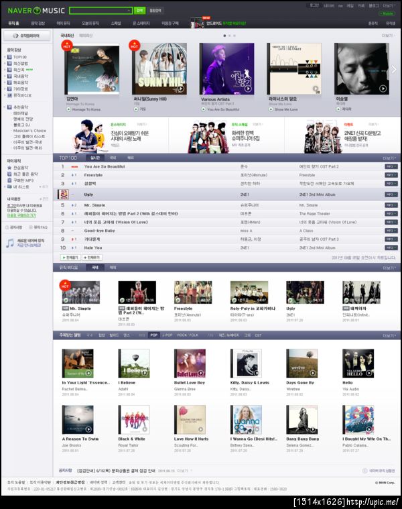The width and height of the screenshot is (402, 509).
Task: Click the play icon on Bang Bang Bang album
Action: pyautogui.click(x=313, y=429)
